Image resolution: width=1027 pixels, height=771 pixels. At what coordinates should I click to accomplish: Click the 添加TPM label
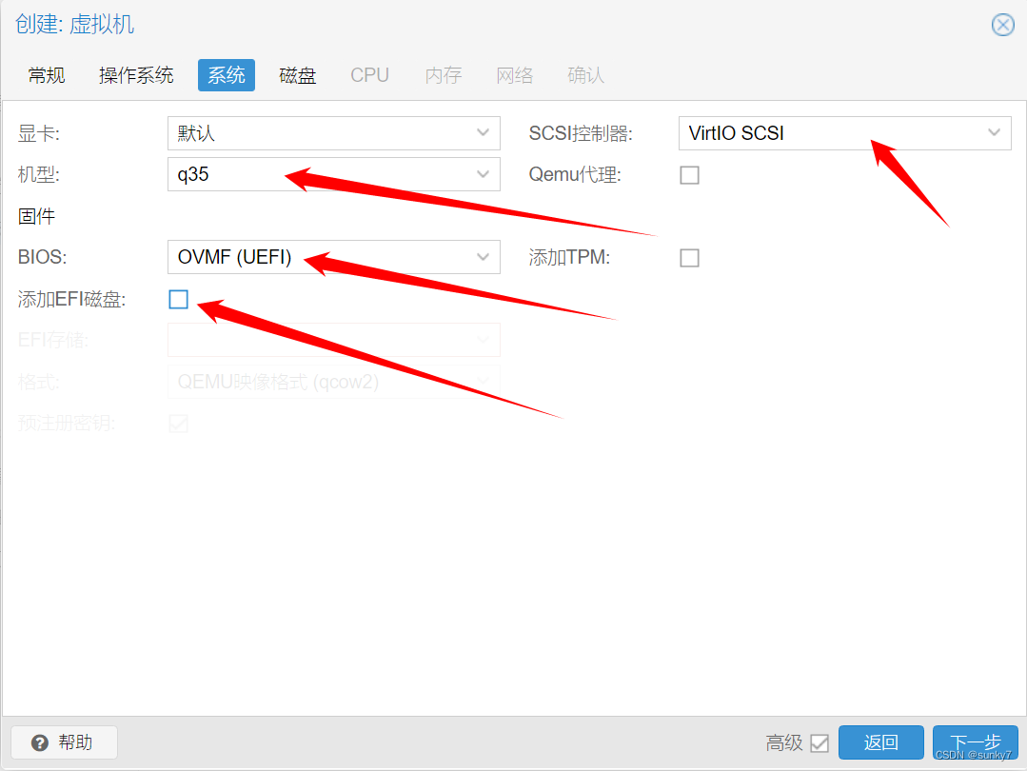point(569,257)
